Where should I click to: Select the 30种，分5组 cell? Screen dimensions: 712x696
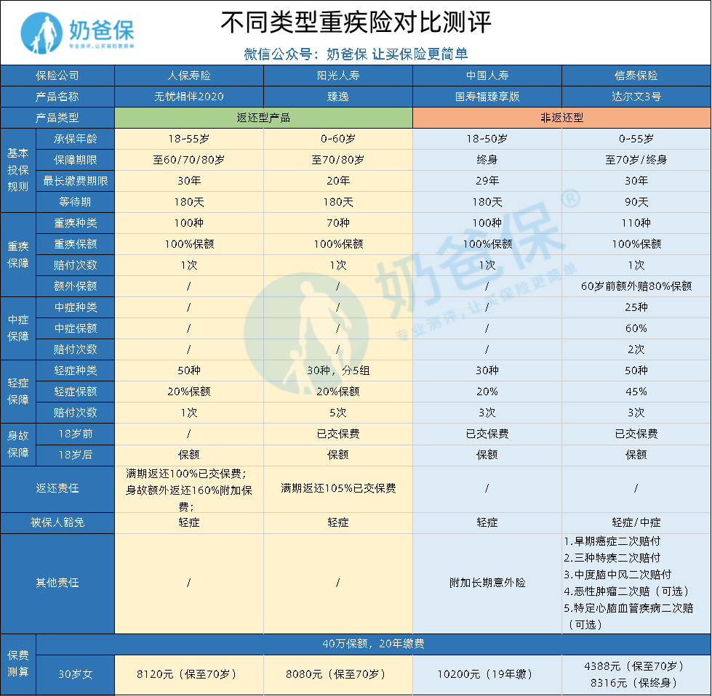tap(338, 371)
